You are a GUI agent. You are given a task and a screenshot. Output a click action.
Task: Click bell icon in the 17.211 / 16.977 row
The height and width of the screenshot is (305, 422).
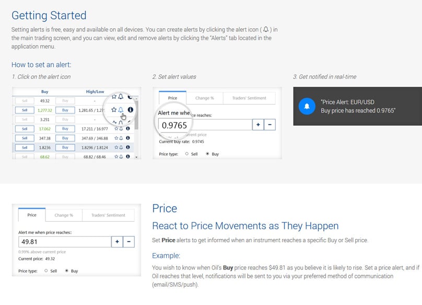(121, 129)
